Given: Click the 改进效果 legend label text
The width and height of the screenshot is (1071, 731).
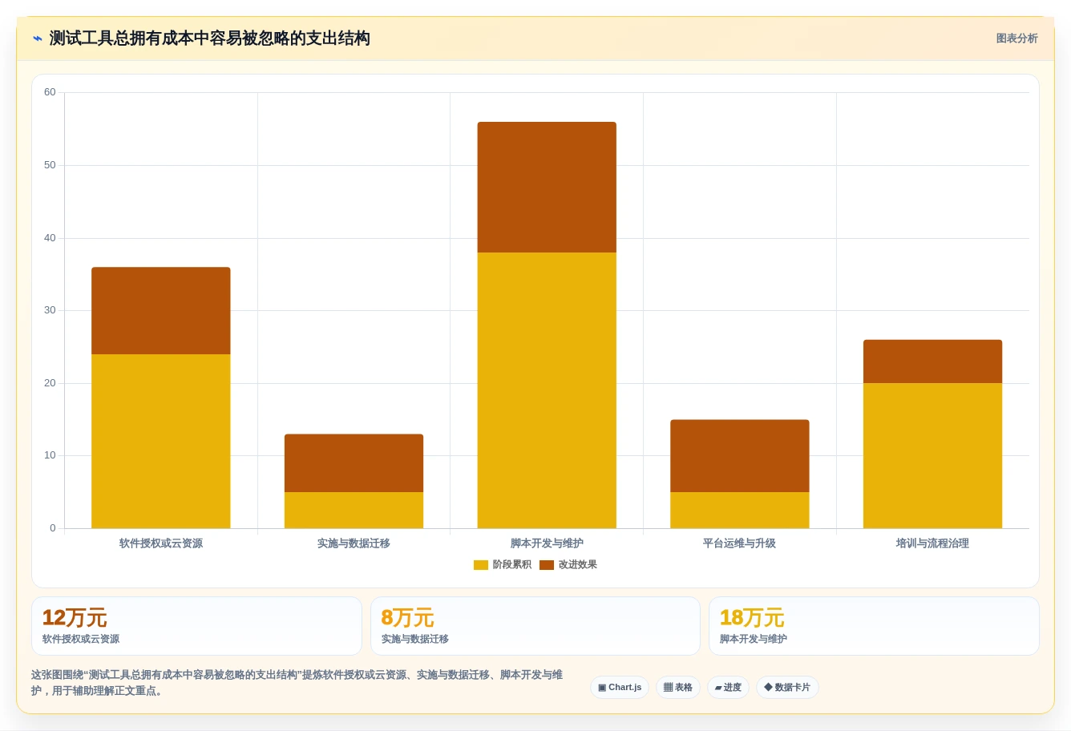Looking at the screenshot, I should pyautogui.click(x=578, y=565).
